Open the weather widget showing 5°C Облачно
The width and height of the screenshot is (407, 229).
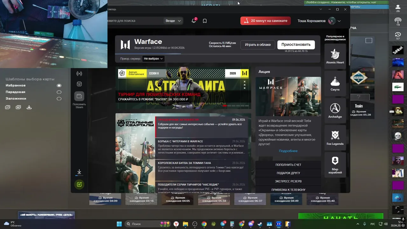[x=12, y=224]
